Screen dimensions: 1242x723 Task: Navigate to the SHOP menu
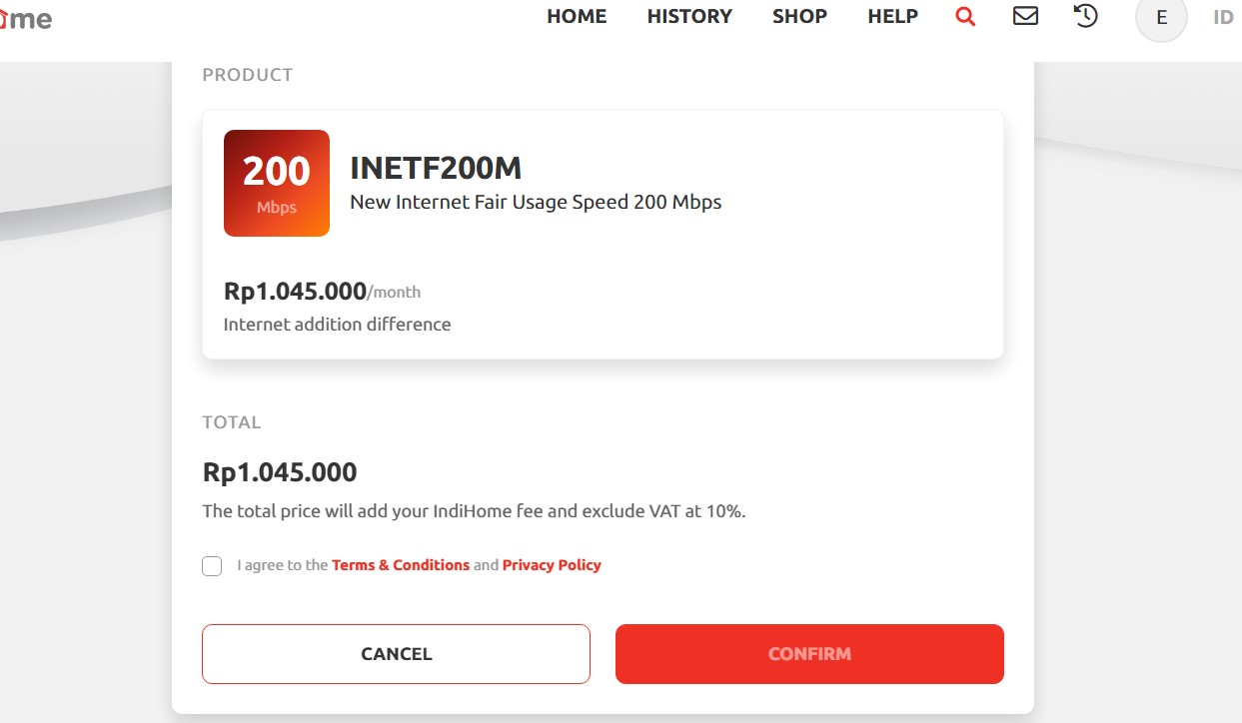click(799, 17)
